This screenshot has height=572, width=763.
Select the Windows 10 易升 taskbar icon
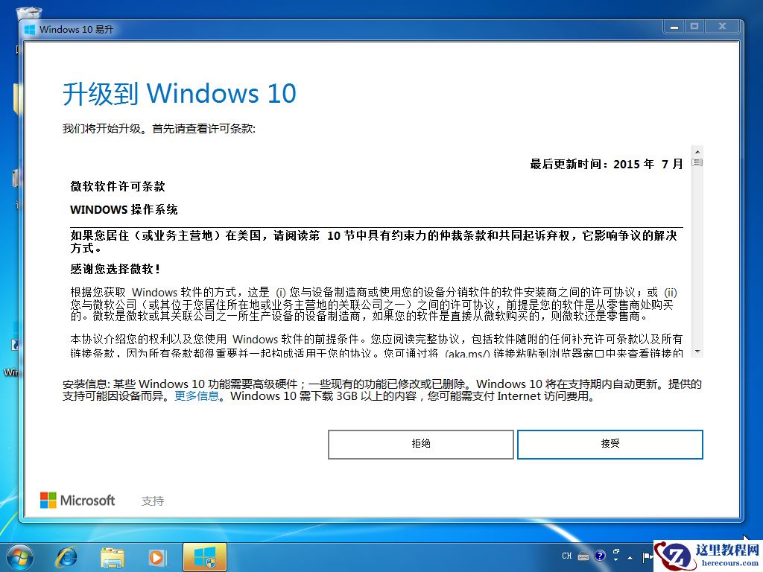coord(203,556)
